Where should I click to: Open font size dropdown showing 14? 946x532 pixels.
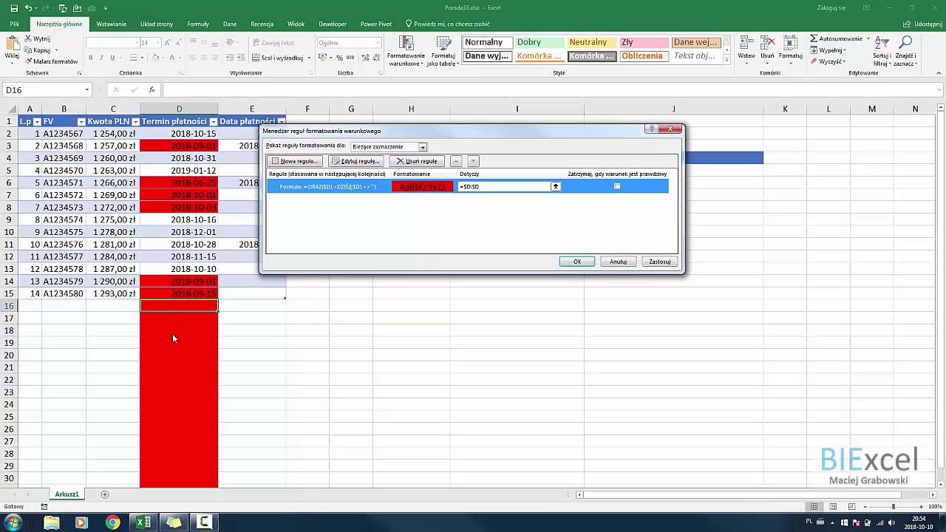[x=157, y=43]
